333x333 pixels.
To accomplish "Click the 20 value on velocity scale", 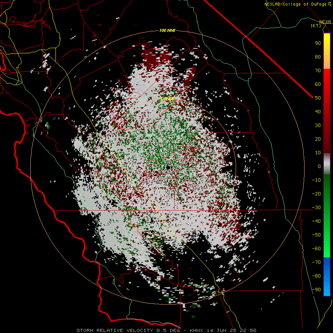I will click(318, 139).
